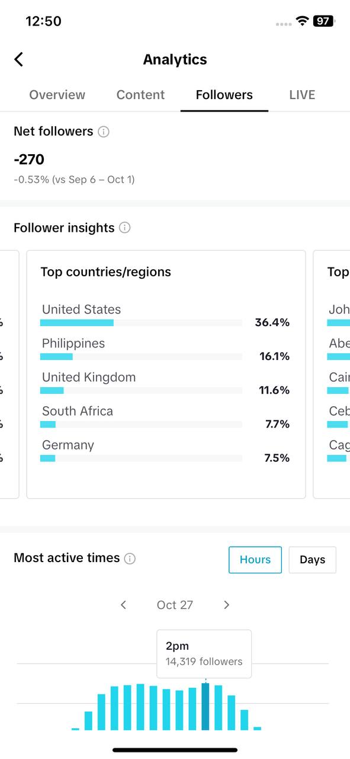Open the Follower insights info icon
This screenshot has width=350, height=759.
click(x=125, y=228)
